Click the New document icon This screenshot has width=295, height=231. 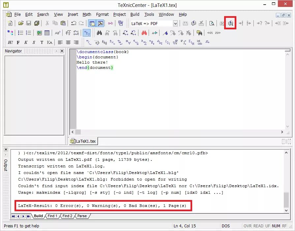[x=10, y=23]
